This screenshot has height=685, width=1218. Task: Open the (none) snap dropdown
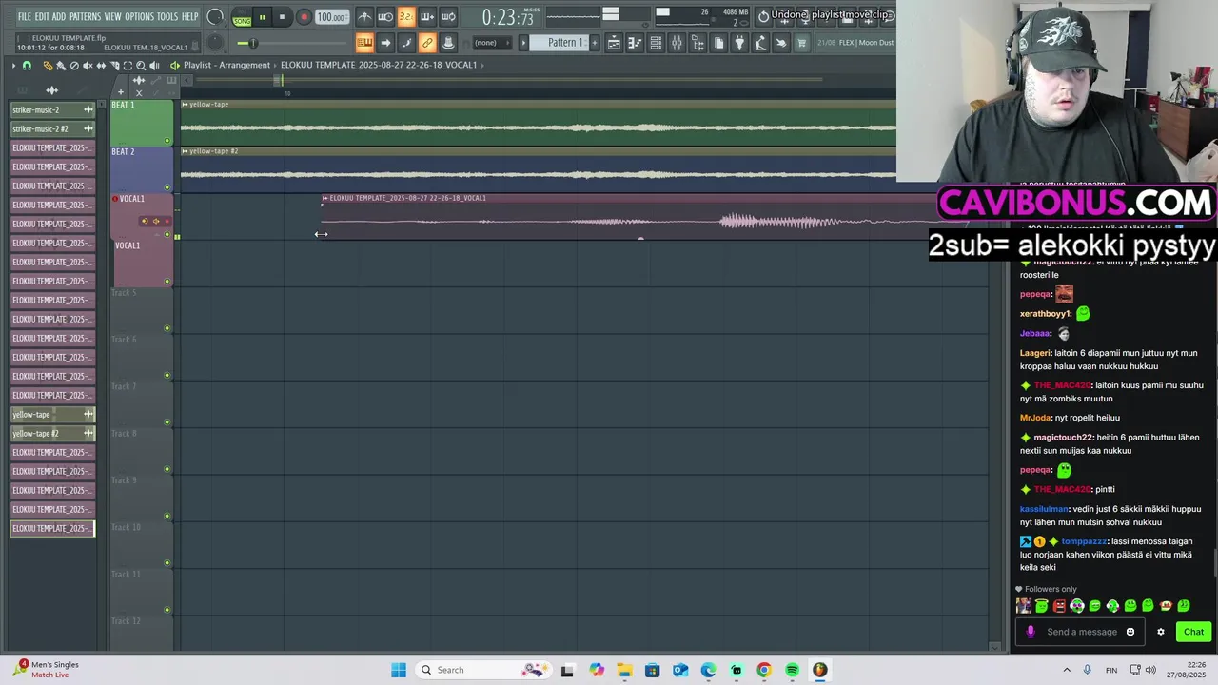(x=493, y=43)
